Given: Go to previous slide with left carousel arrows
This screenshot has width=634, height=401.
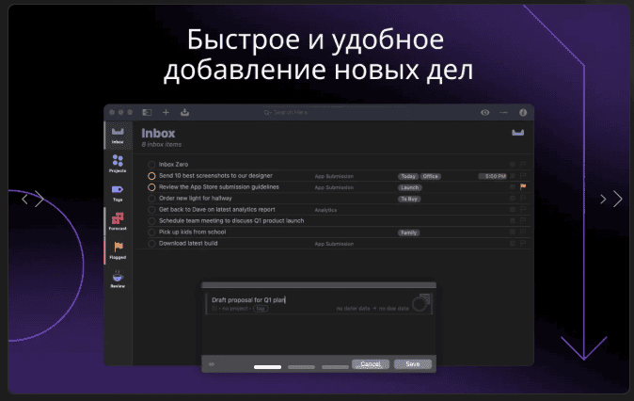Looking at the screenshot, I should [33, 199].
